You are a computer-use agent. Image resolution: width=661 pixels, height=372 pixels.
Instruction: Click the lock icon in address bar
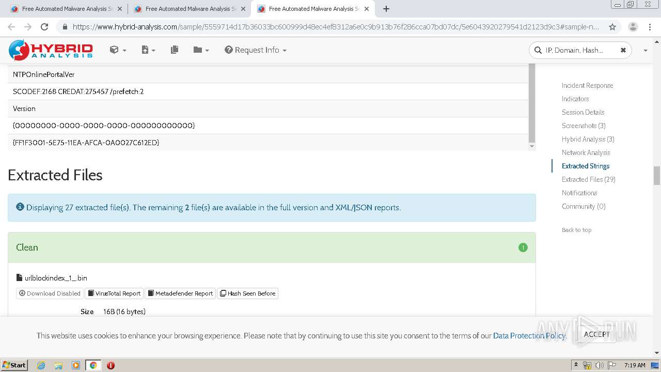point(65,27)
